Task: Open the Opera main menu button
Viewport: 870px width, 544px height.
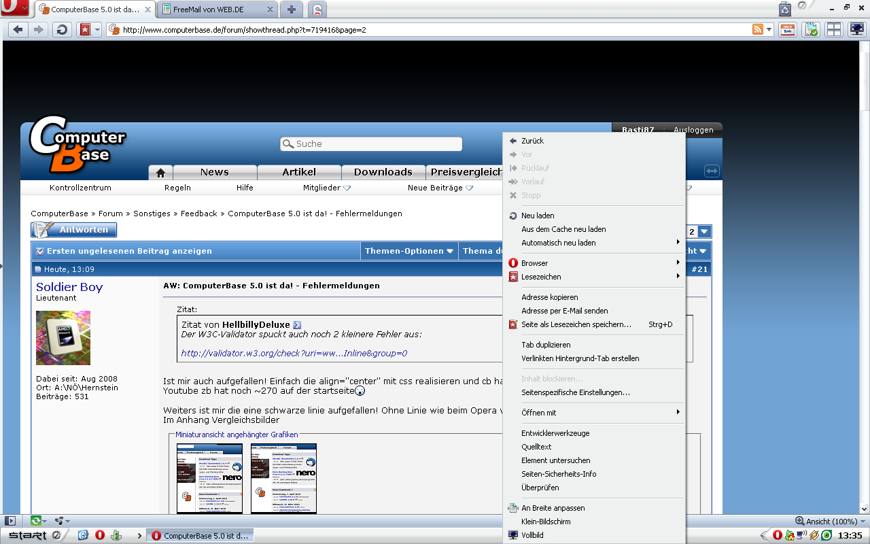Action: (x=15, y=9)
